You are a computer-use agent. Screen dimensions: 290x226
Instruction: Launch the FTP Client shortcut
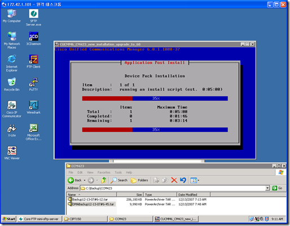[33, 61]
